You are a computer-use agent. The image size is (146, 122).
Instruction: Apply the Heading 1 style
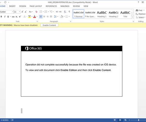(x=102, y=14)
